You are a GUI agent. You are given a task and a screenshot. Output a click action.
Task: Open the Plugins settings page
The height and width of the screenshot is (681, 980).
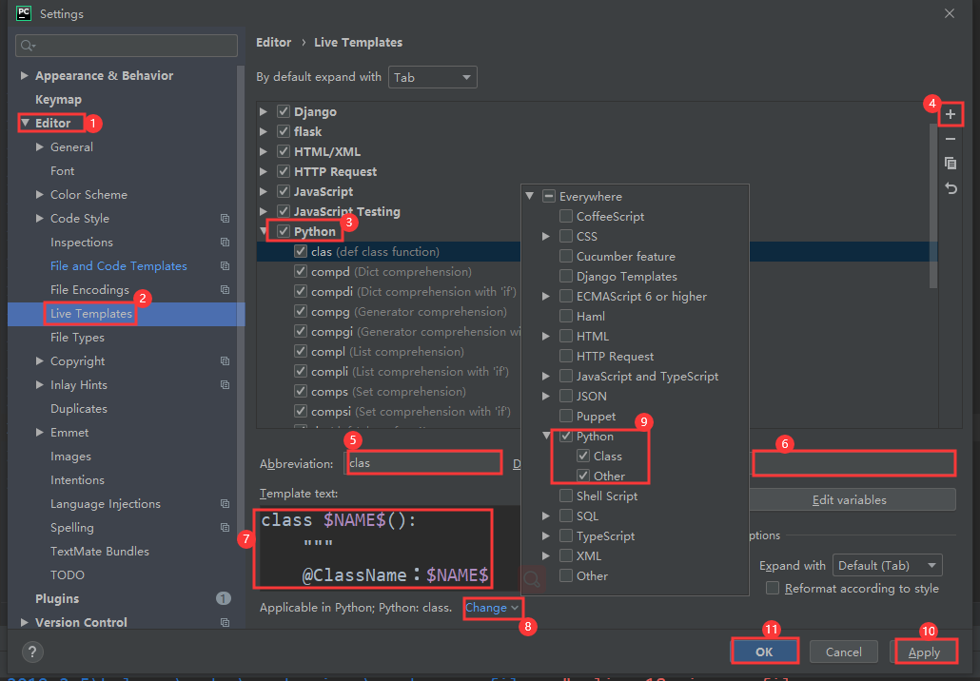pos(57,598)
